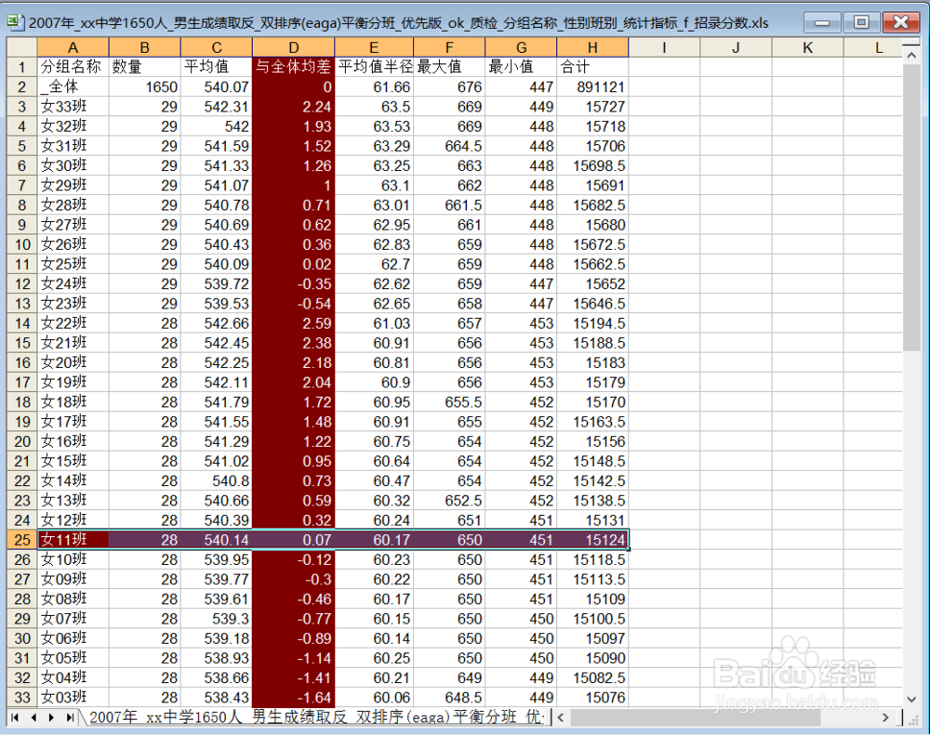The image size is (930, 735).
Task: Click cell '538.93' in column C
Action: point(217,658)
